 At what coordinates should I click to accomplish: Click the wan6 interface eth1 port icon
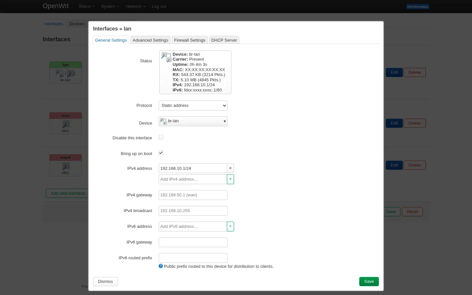[66, 166]
